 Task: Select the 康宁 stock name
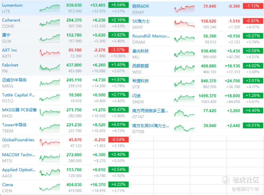click(x=6, y=35)
